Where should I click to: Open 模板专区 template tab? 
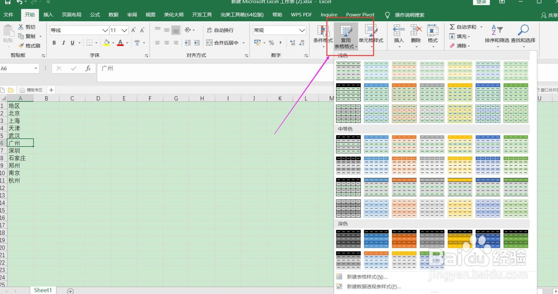[x=31, y=90]
